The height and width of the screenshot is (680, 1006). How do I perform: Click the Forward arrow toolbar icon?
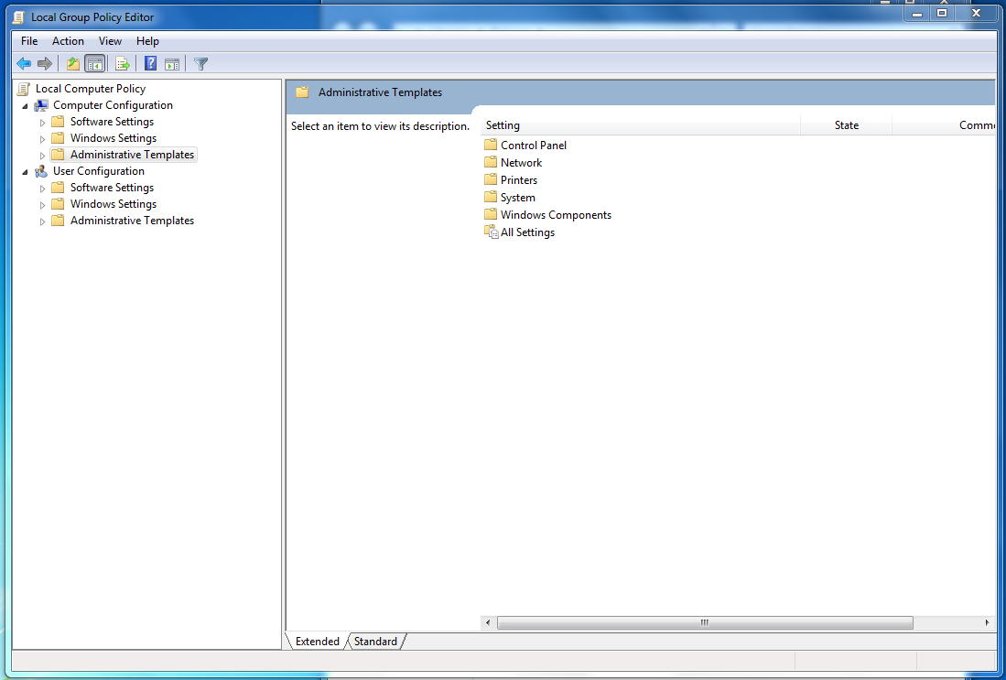click(44, 63)
